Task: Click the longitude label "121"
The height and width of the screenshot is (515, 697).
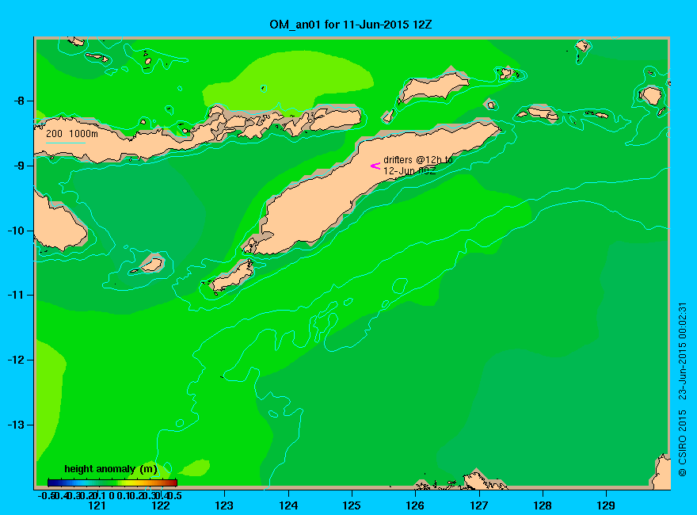Action: [97, 505]
